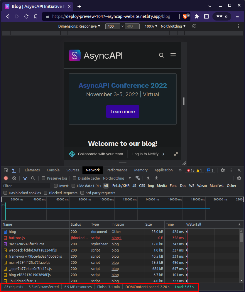
Task: Check the Invert filter checkbox
Action: 56,186
